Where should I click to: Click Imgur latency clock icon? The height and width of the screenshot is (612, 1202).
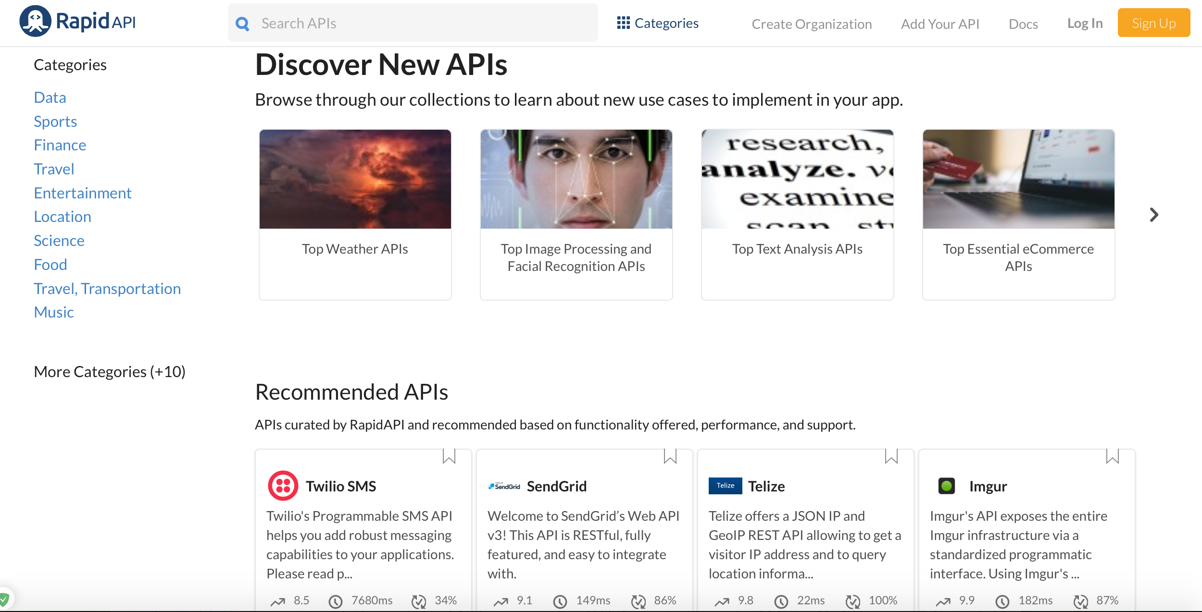[x=1002, y=601]
